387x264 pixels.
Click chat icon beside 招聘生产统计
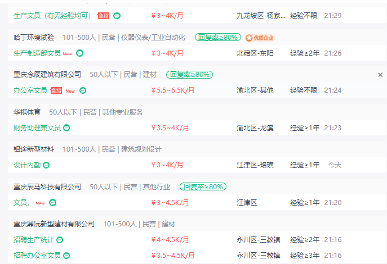[x=60, y=240]
